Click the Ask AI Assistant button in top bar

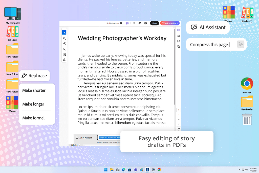tap(170, 23)
